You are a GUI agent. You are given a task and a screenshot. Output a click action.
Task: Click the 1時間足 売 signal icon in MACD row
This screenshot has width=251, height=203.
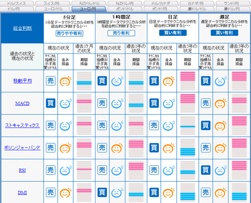tap(102, 103)
